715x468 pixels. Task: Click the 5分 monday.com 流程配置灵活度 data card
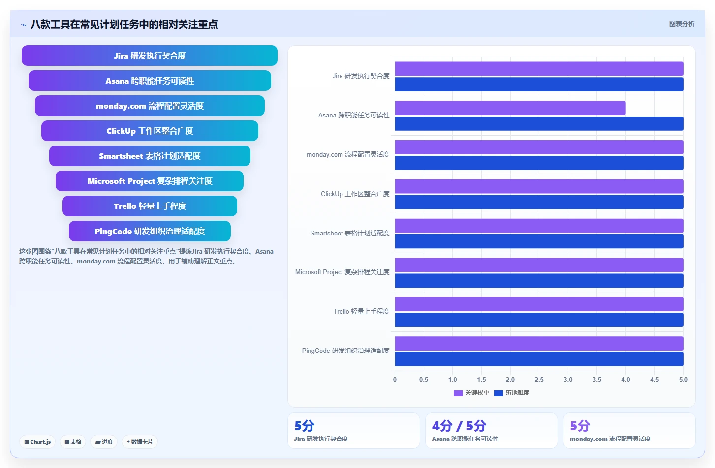pos(629,431)
